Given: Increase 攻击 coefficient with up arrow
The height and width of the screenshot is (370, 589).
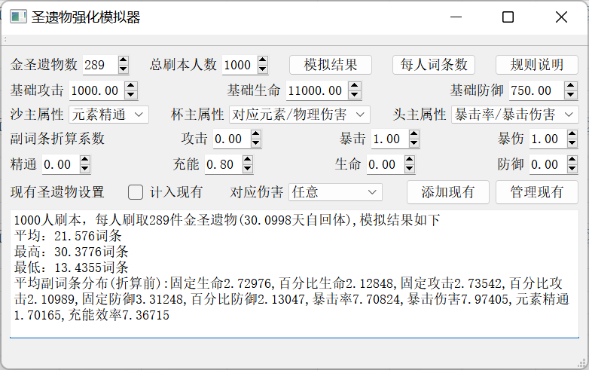Looking at the screenshot, I should click(x=256, y=134).
